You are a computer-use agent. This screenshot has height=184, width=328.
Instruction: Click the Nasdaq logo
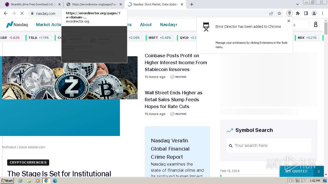tap(17, 25)
